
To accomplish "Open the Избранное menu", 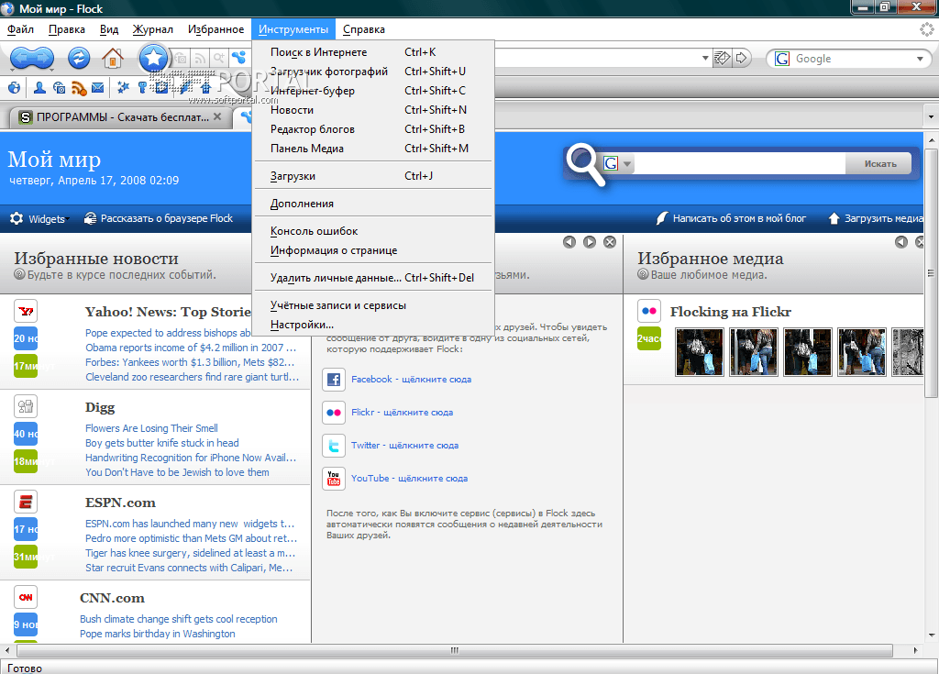I will coord(215,29).
